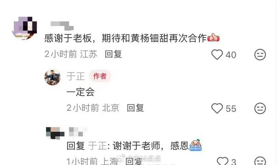The image size is (277, 165).
Task: Reply to 于正's comment from 北京
Action: click(x=135, y=108)
